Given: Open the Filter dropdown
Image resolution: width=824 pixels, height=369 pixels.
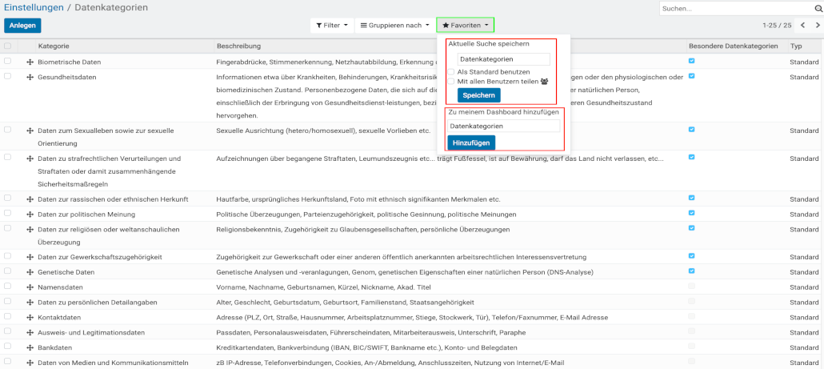Looking at the screenshot, I should click(x=331, y=26).
